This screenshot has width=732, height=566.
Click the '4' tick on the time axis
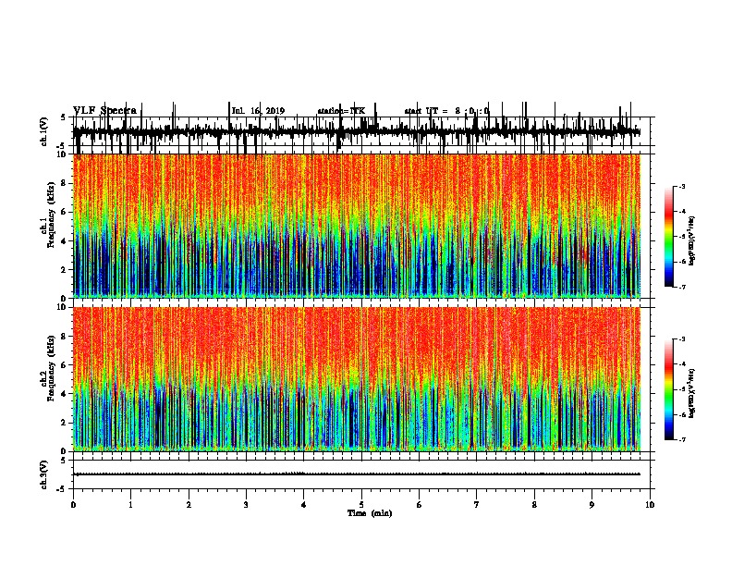(x=304, y=505)
